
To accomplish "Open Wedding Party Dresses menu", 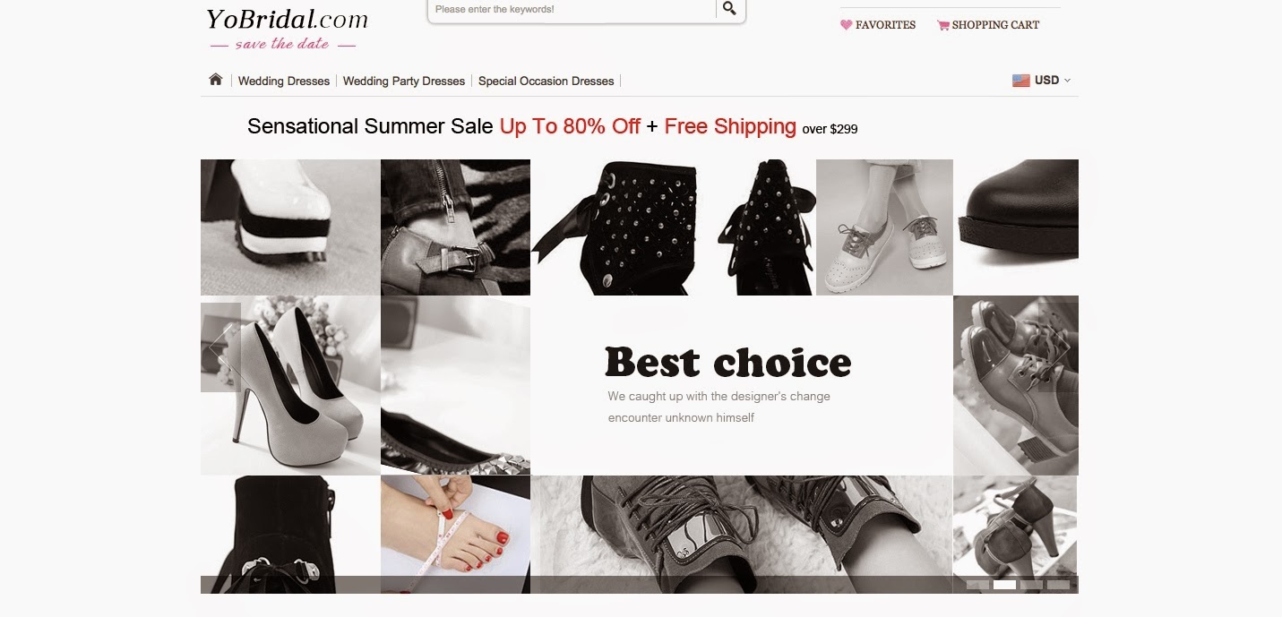I will (404, 81).
